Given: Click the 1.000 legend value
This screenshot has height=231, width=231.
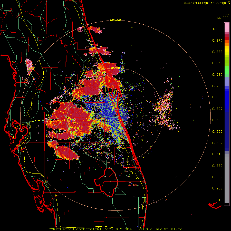Looking at the screenshot, I should [217, 29].
